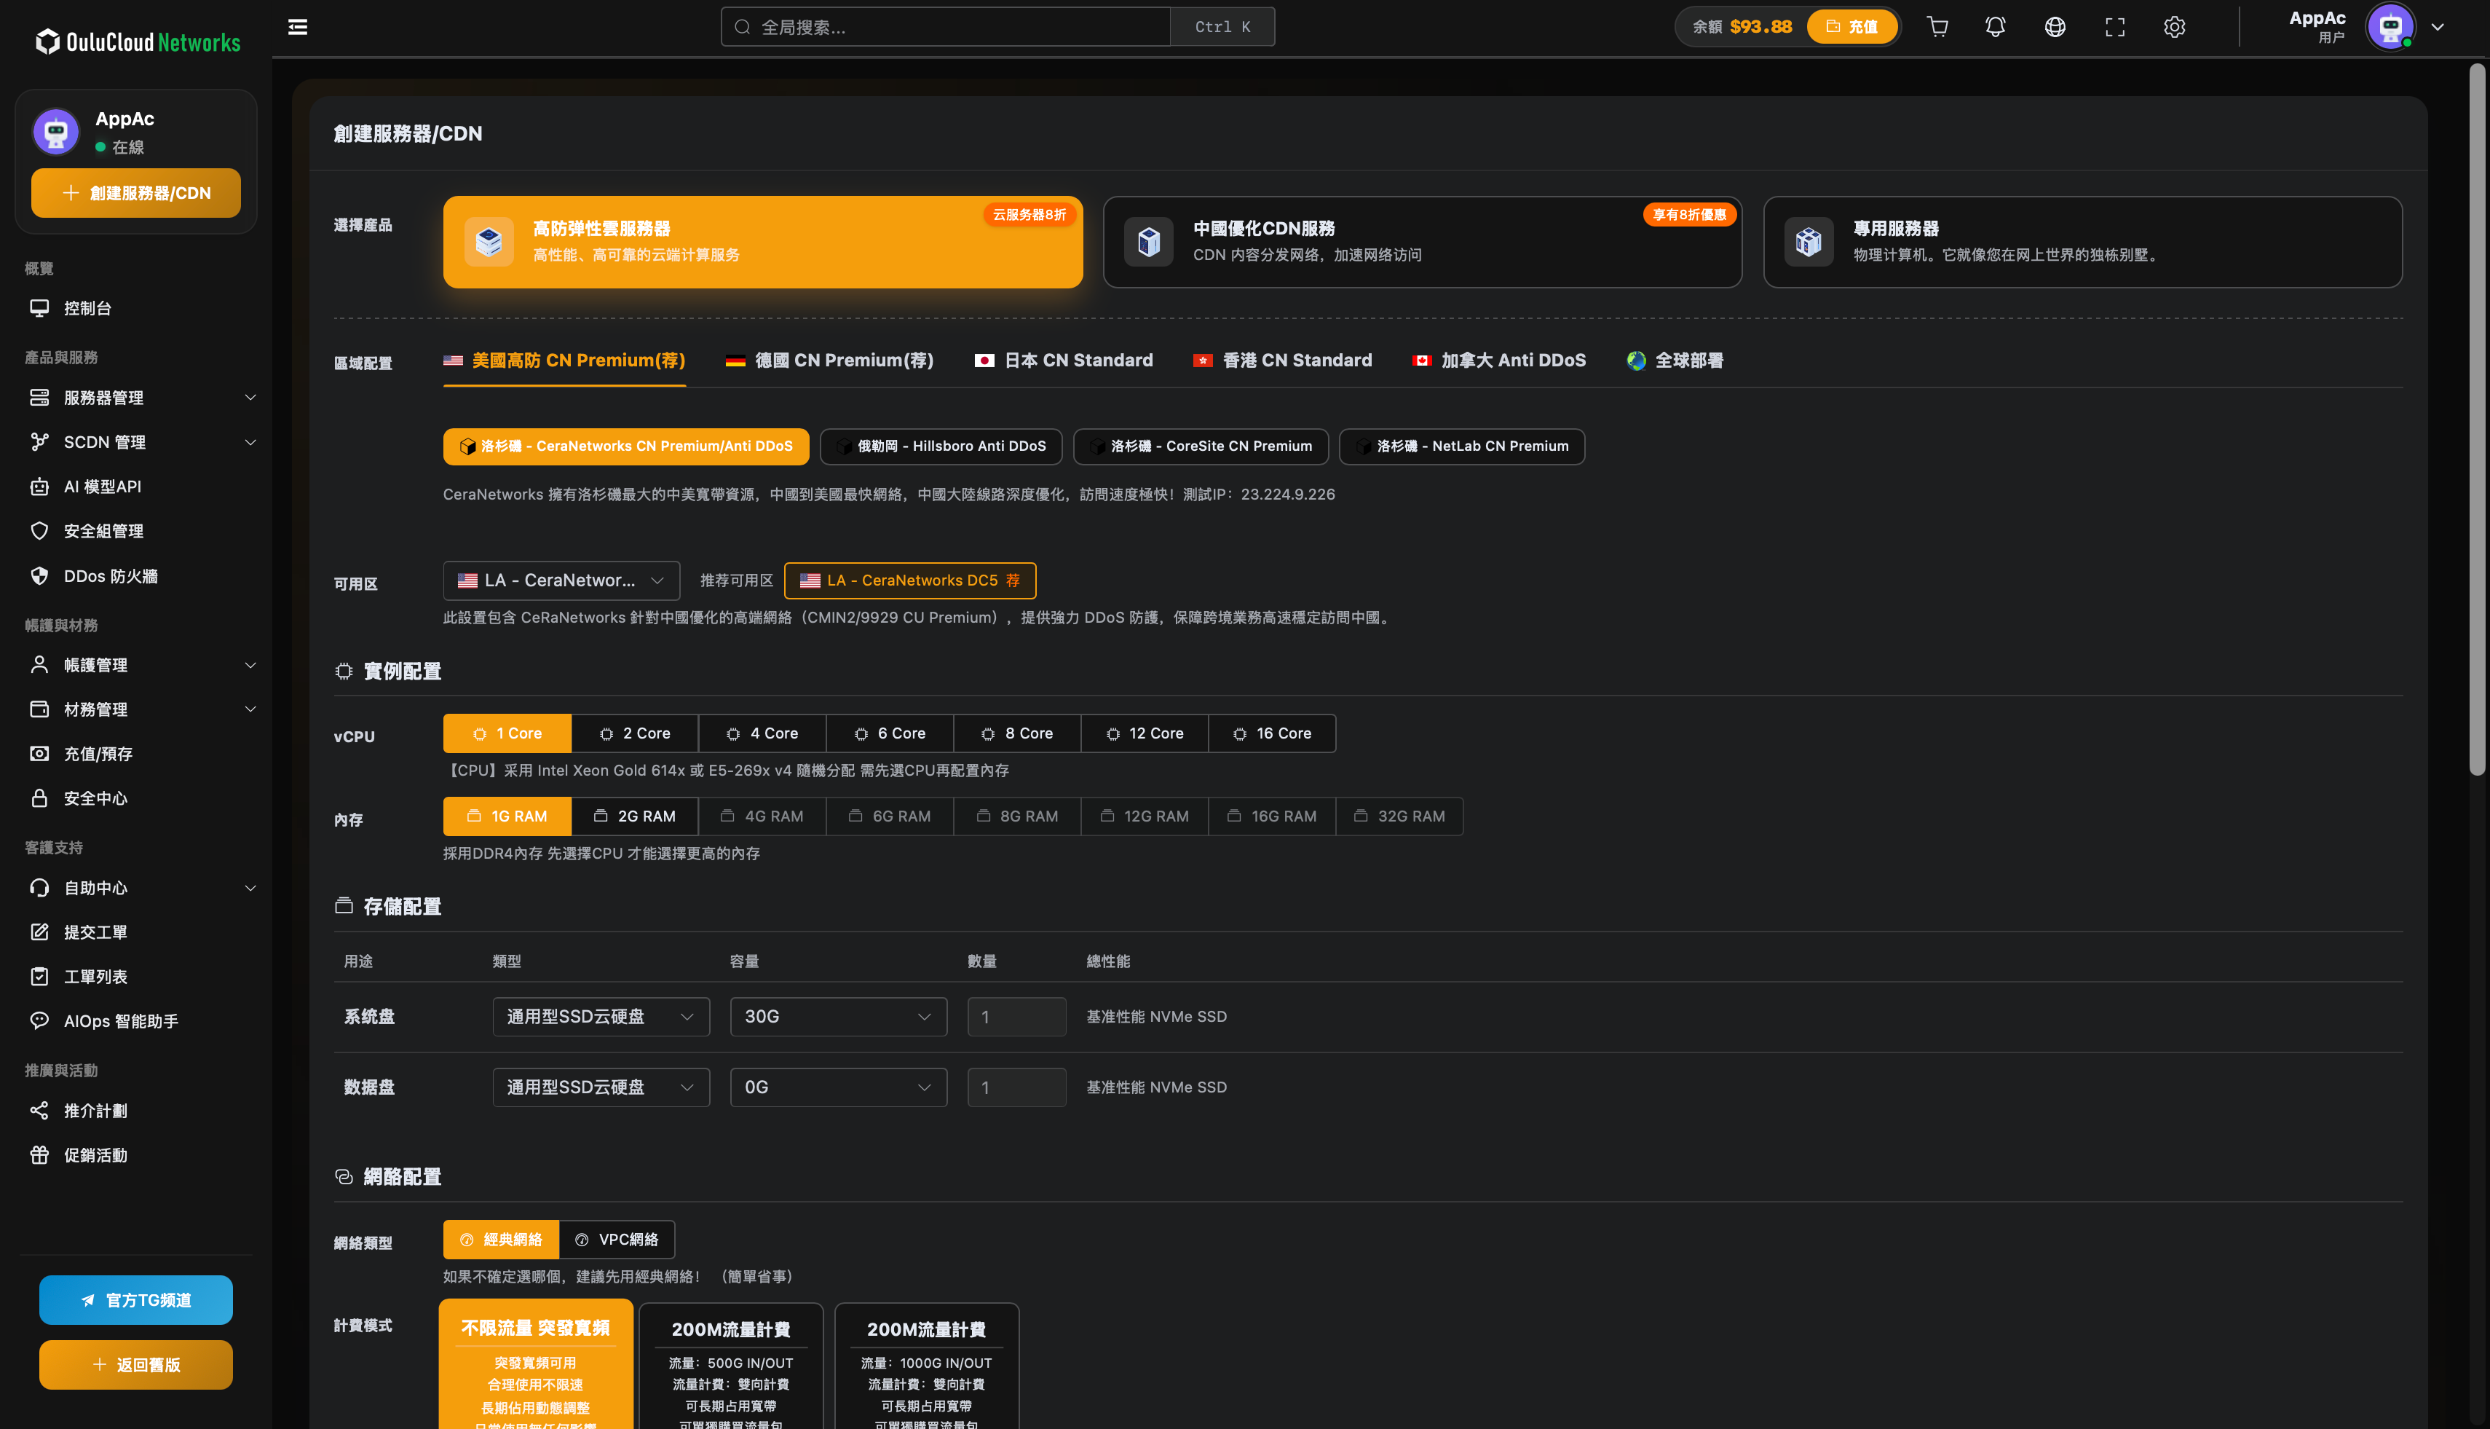Choose 洛杉磯 - NetLab CN Premium datacenter
Viewport: 2490px width, 1429px height.
pyautogui.click(x=1462, y=446)
